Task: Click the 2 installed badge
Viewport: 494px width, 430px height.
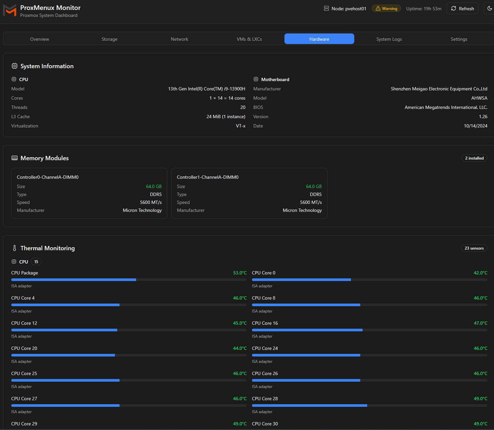Action: [x=474, y=158]
